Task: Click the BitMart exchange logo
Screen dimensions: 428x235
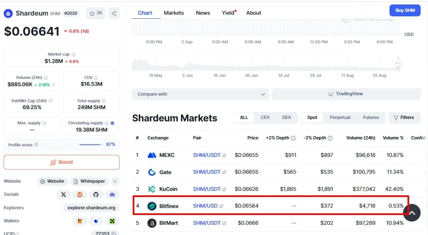Action: tap(152, 223)
